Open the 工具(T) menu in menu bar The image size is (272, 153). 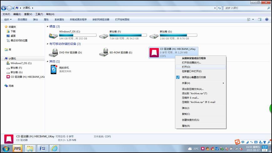[39, 14]
